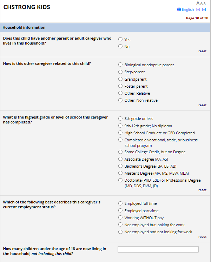Select 'Yes' for another adult caregiver
This screenshot has width=211, height=262.
pyautogui.click(x=120, y=40)
